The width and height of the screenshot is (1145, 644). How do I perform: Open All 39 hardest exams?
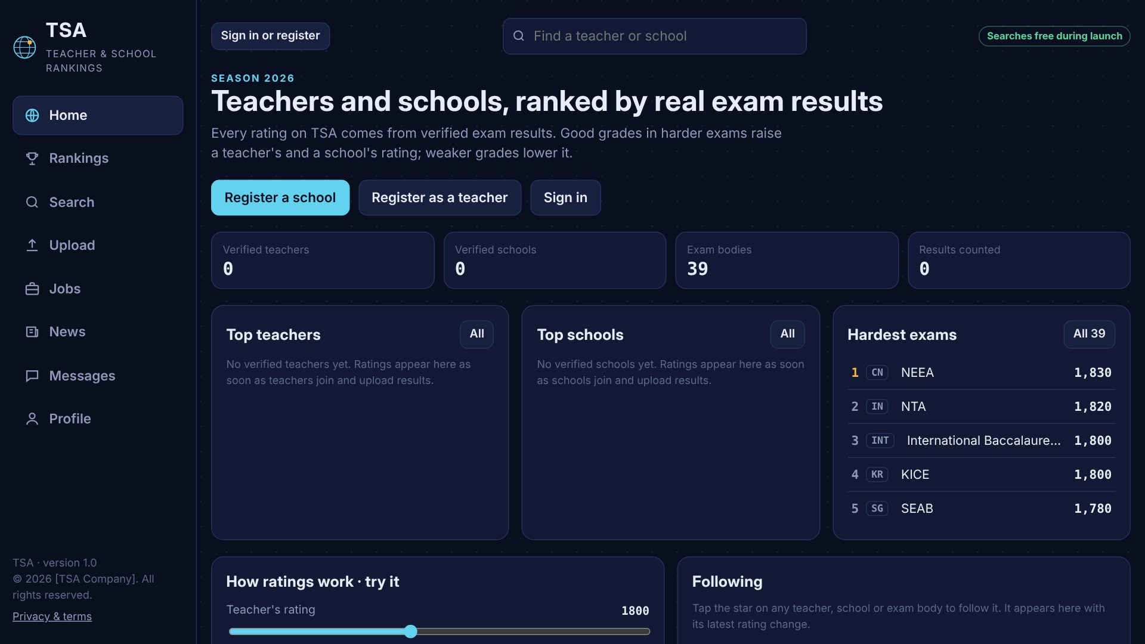coord(1089,334)
